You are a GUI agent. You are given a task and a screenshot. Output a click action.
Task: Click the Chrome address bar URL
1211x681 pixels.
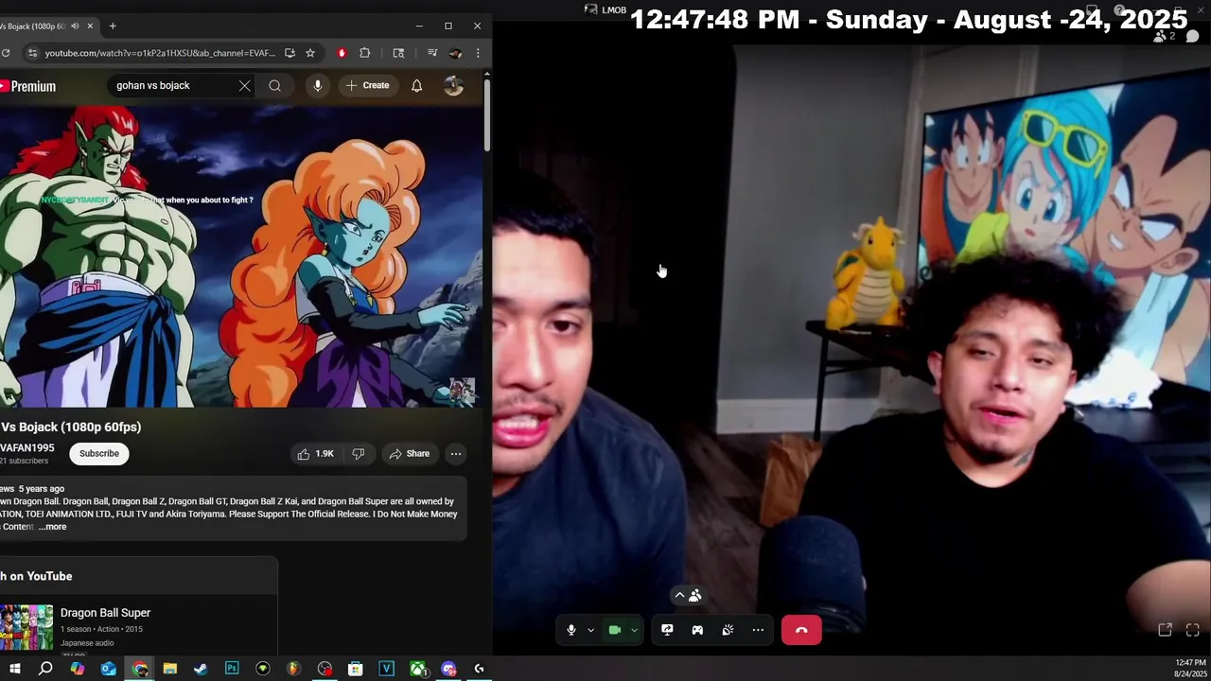pyautogui.click(x=160, y=53)
